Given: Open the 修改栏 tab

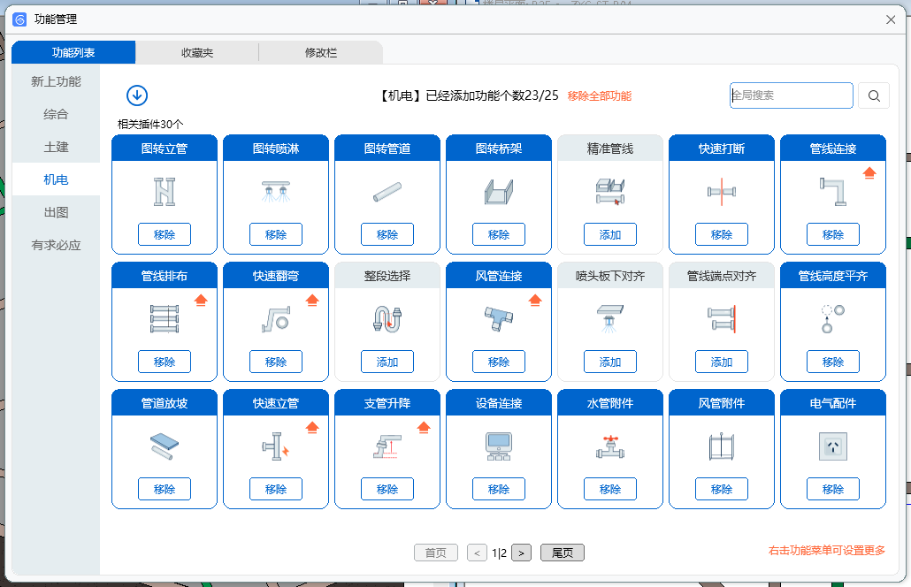Looking at the screenshot, I should [320, 53].
